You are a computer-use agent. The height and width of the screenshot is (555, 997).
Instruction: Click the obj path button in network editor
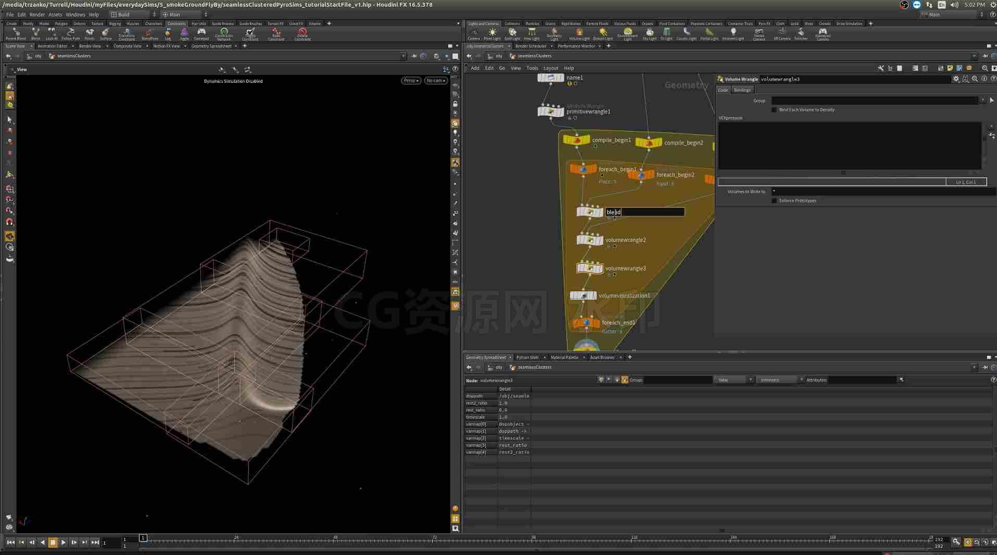pyautogui.click(x=495, y=56)
